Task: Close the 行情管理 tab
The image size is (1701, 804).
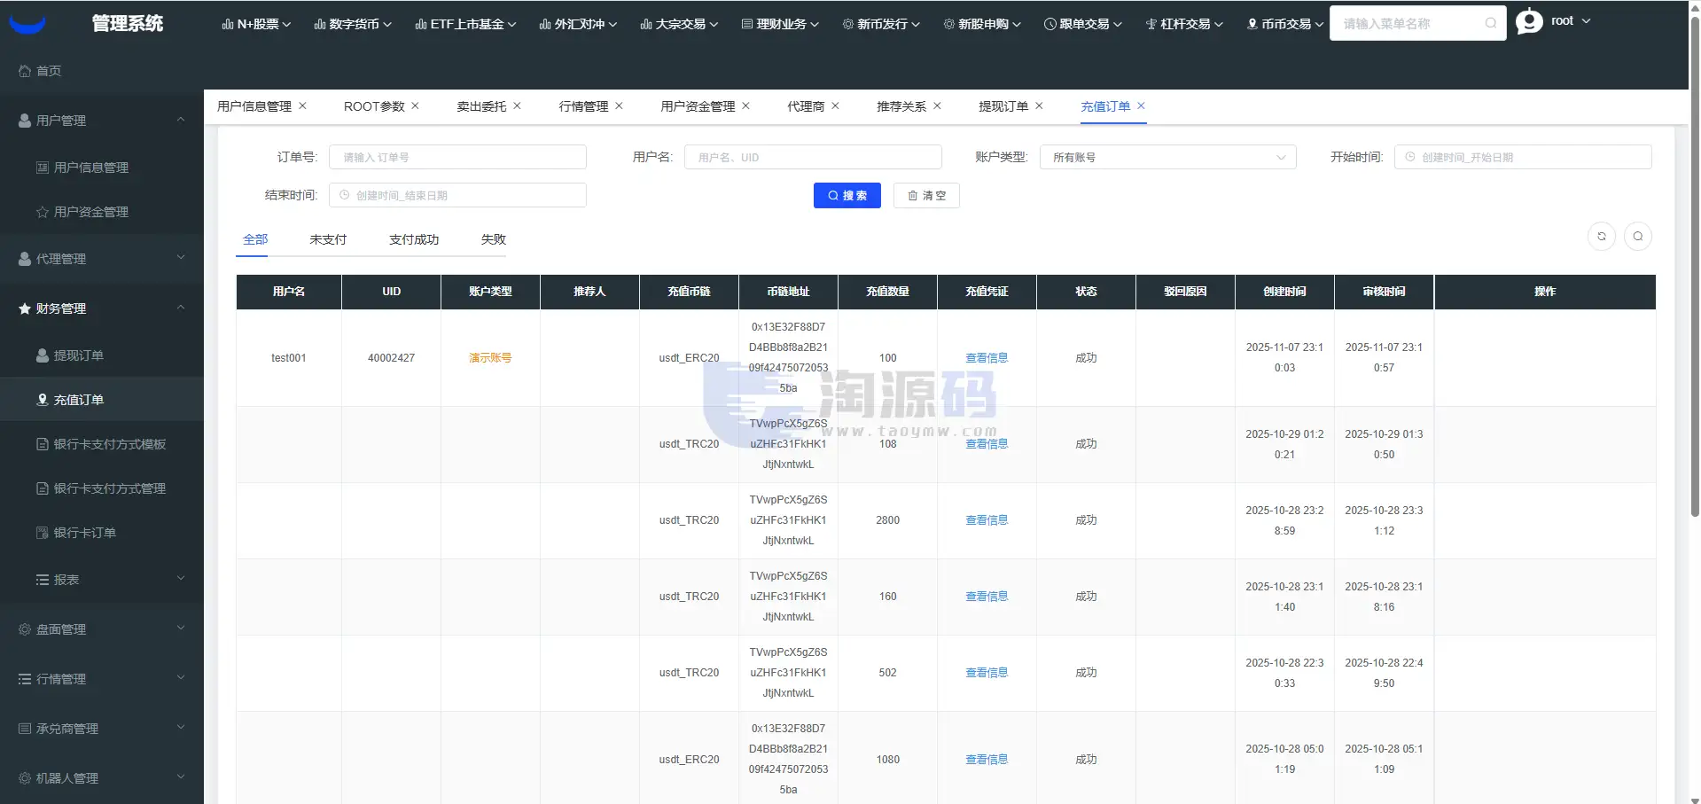Action: pos(619,105)
